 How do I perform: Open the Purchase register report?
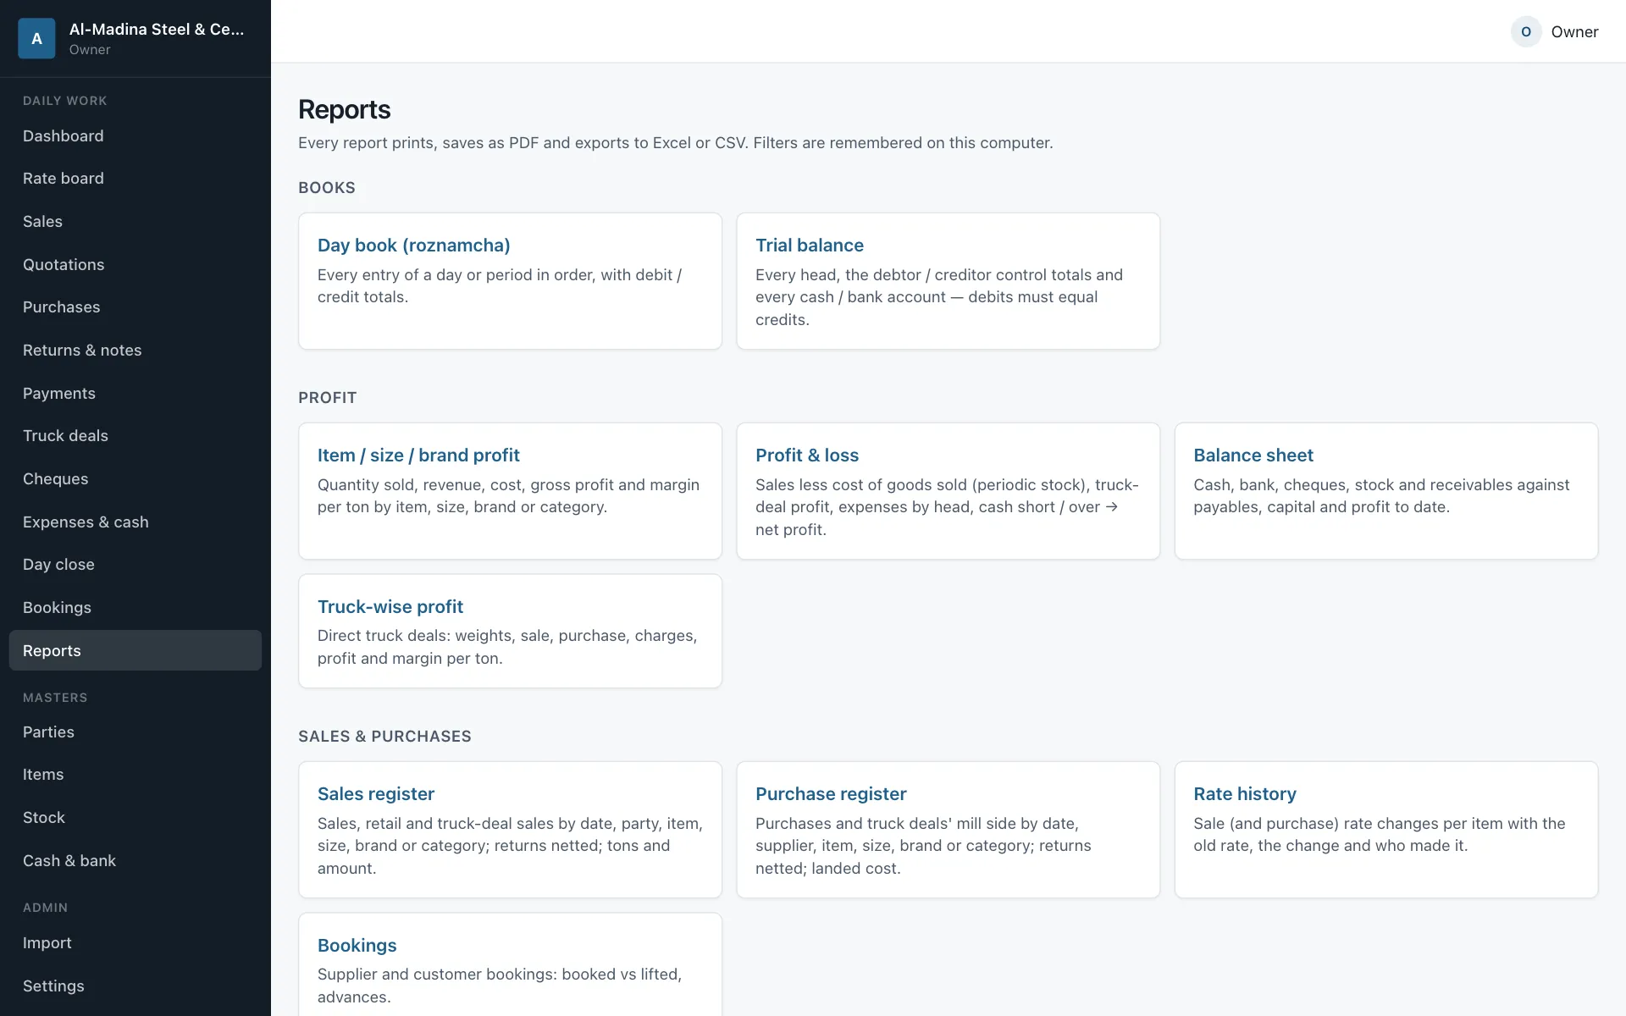[948, 830]
